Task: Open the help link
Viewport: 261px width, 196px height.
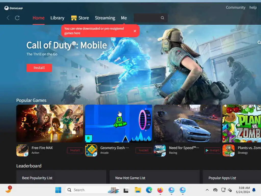Action: [x=253, y=7]
